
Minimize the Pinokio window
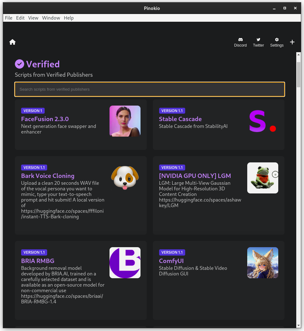[x=274, y=8]
